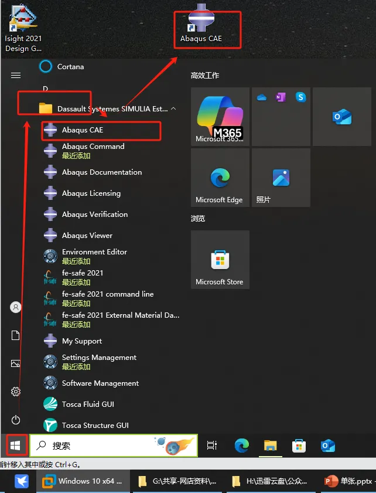376x493 pixels.
Task: Open File Explorer from taskbar
Action: (x=270, y=445)
